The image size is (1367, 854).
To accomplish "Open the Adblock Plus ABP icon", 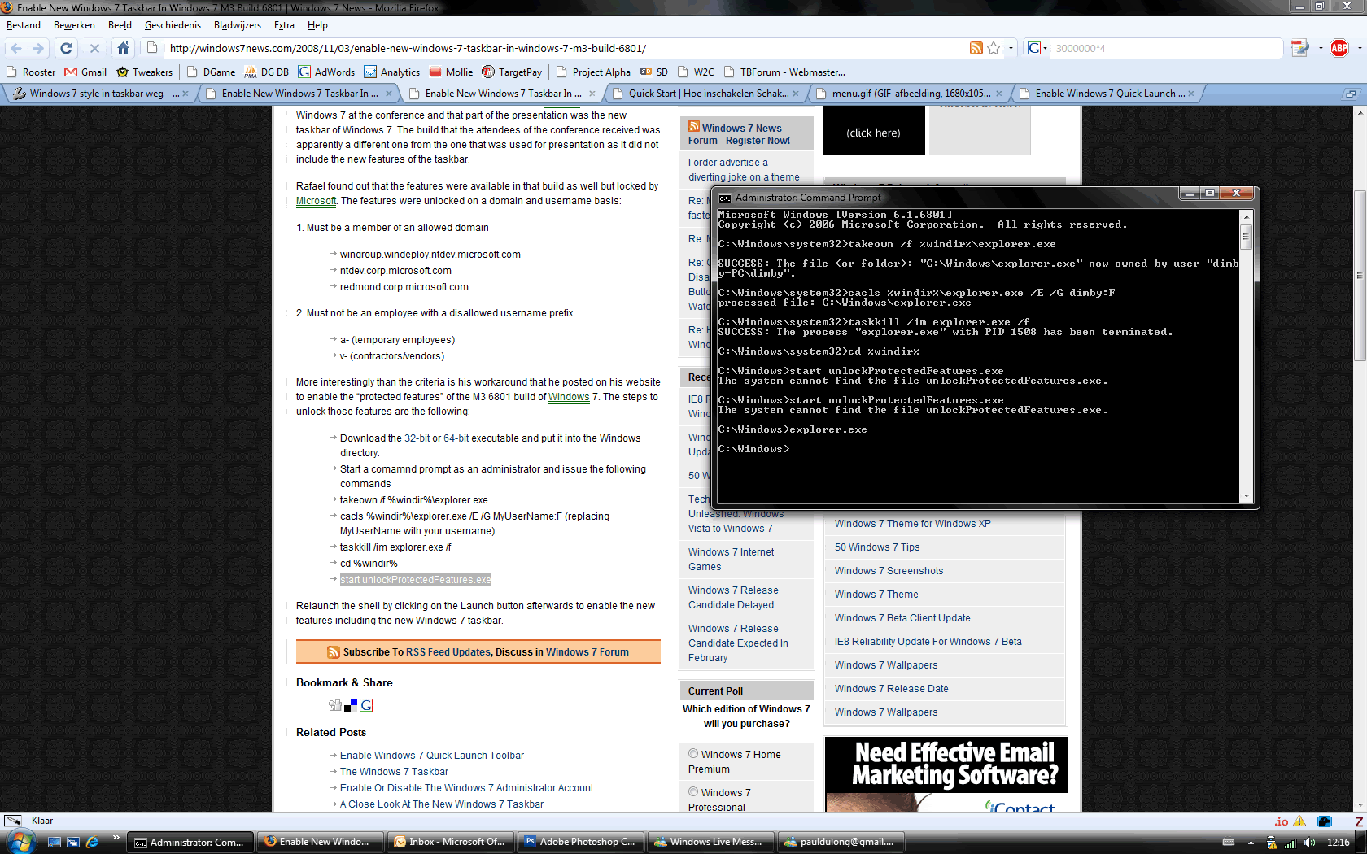I will tap(1339, 48).
